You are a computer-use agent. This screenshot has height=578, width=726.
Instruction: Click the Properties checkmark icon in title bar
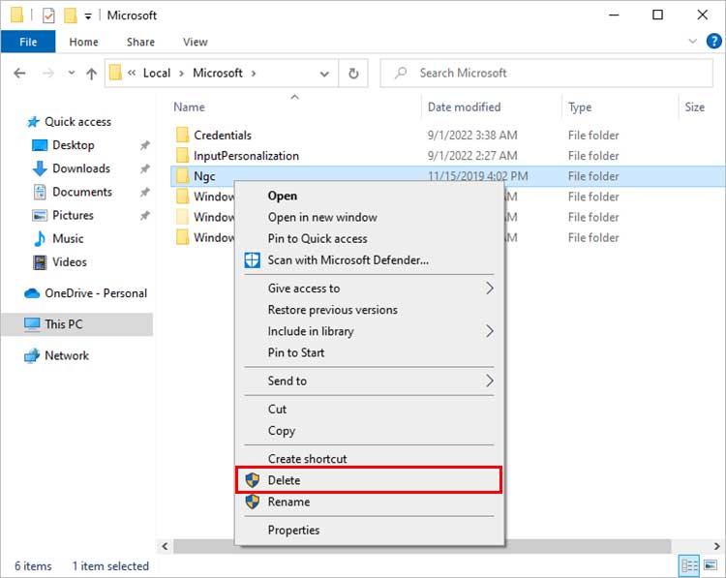[48, 15]
